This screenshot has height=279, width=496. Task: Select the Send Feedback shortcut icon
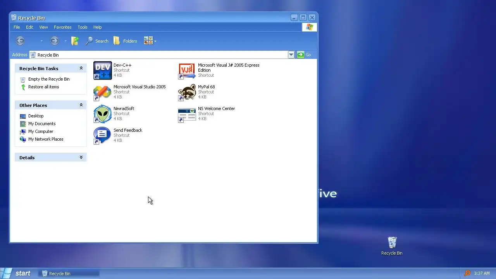click(103, 136)
